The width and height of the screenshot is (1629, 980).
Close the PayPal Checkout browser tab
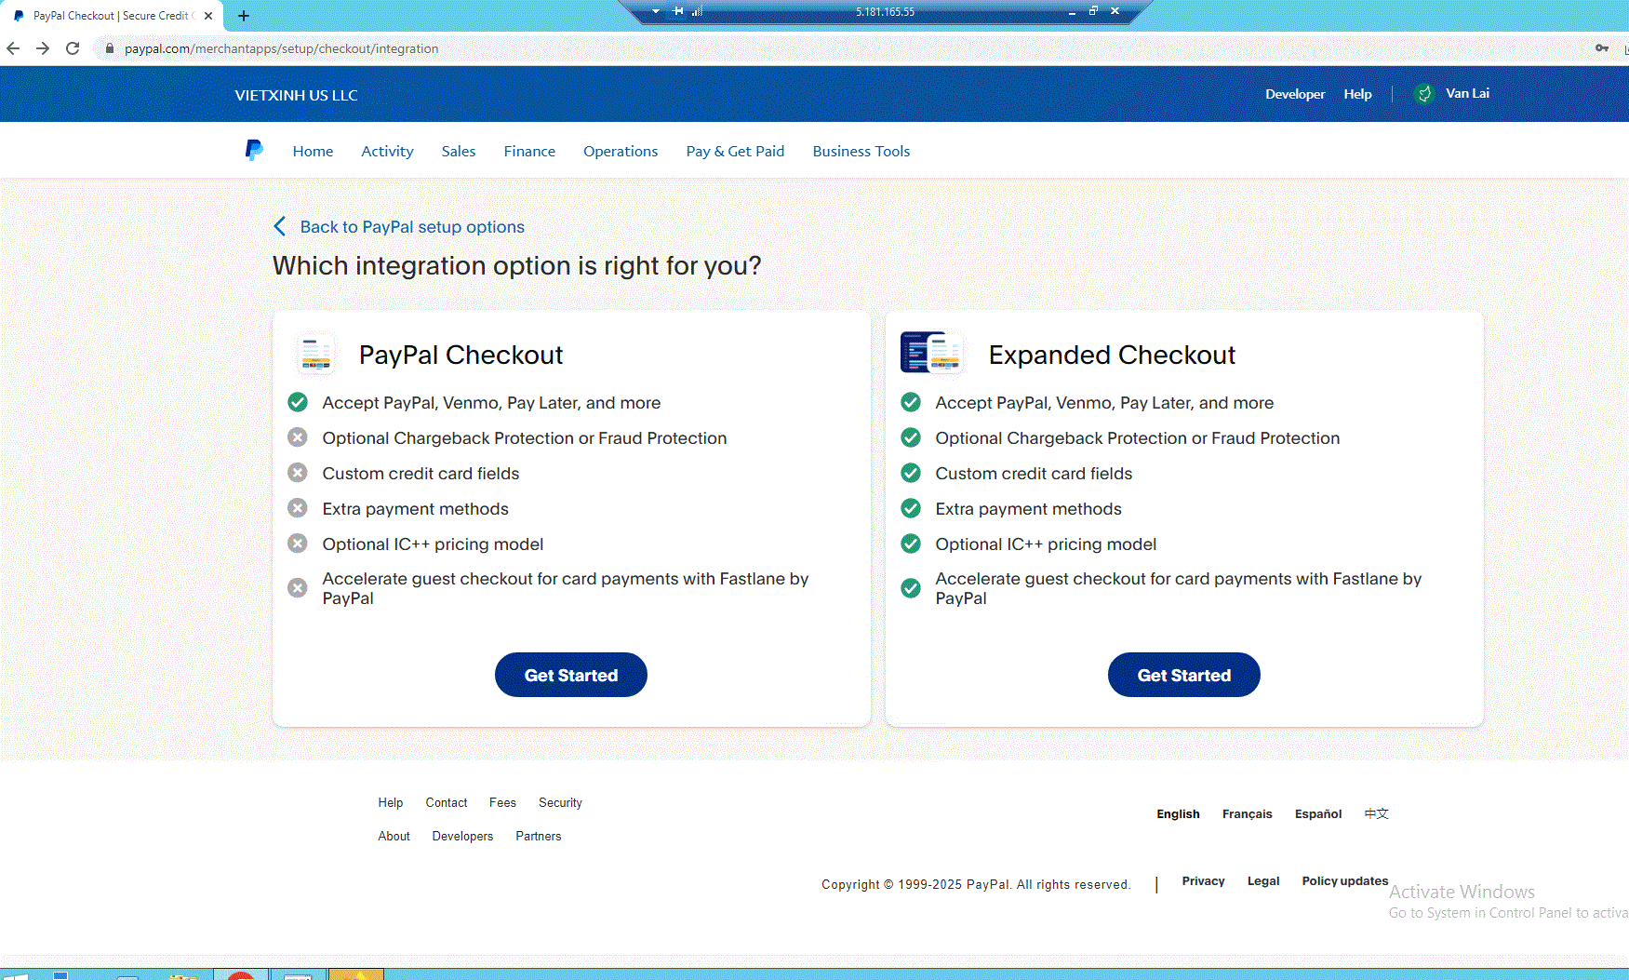click(208, 16)
